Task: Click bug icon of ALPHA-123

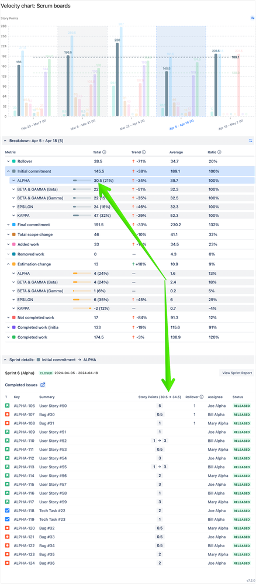Action: pyautogui.click(x=7, y=554)
